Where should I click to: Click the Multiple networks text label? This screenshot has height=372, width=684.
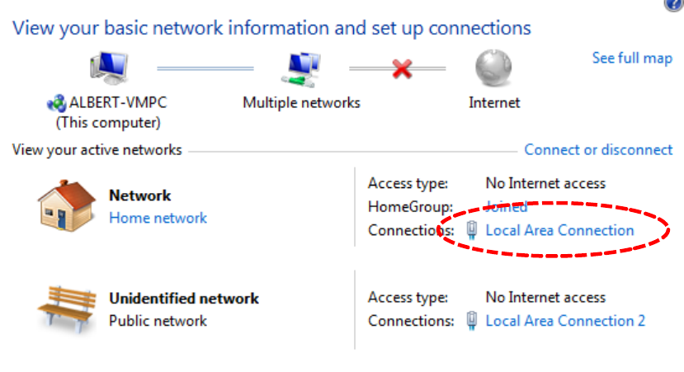(x=301, y=103)
